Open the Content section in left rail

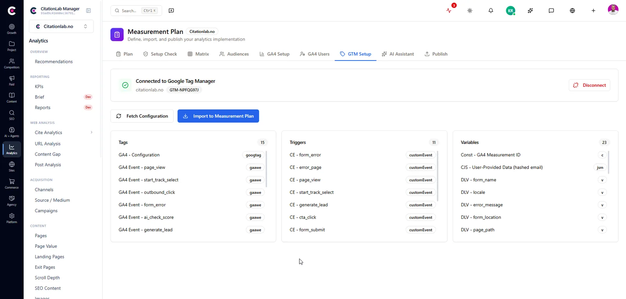pos(12,98)
